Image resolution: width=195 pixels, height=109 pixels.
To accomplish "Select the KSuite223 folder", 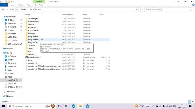I will (x=32, y=28).
